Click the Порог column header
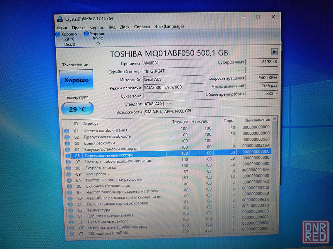Screen dimensions: 333x249 click(x=229, y=121)
